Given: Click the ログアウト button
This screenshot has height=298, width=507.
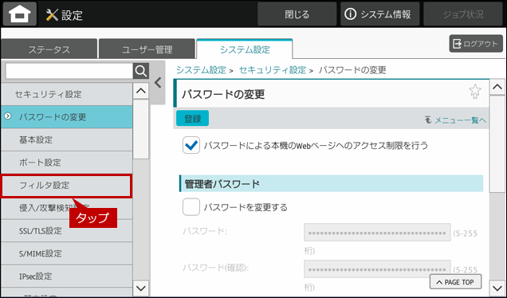Looking at the screenshot, I should [476, 44].
